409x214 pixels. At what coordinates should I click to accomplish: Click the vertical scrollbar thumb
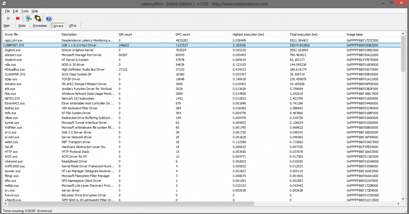click(403, 54)
